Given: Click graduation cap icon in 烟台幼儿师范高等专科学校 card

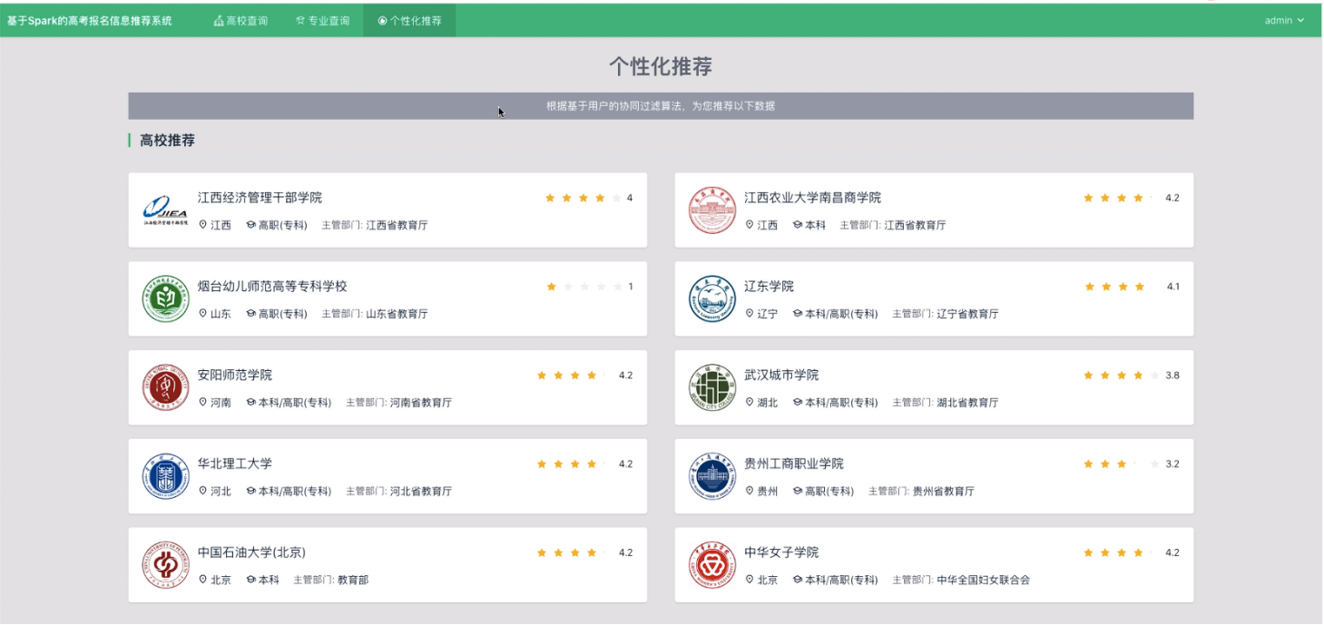Looking at the screenshot, I should pos(250,314).
